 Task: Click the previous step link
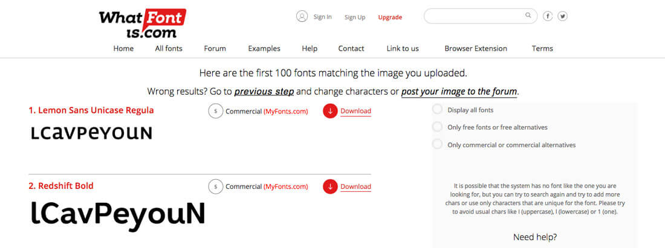click(264, 92)
